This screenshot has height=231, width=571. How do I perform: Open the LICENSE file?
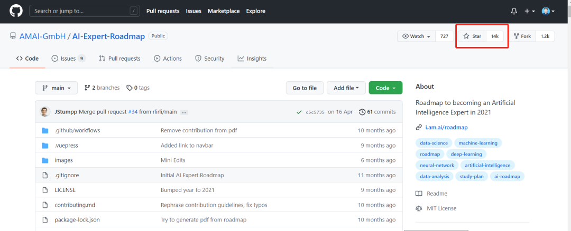tap(65, 190)
